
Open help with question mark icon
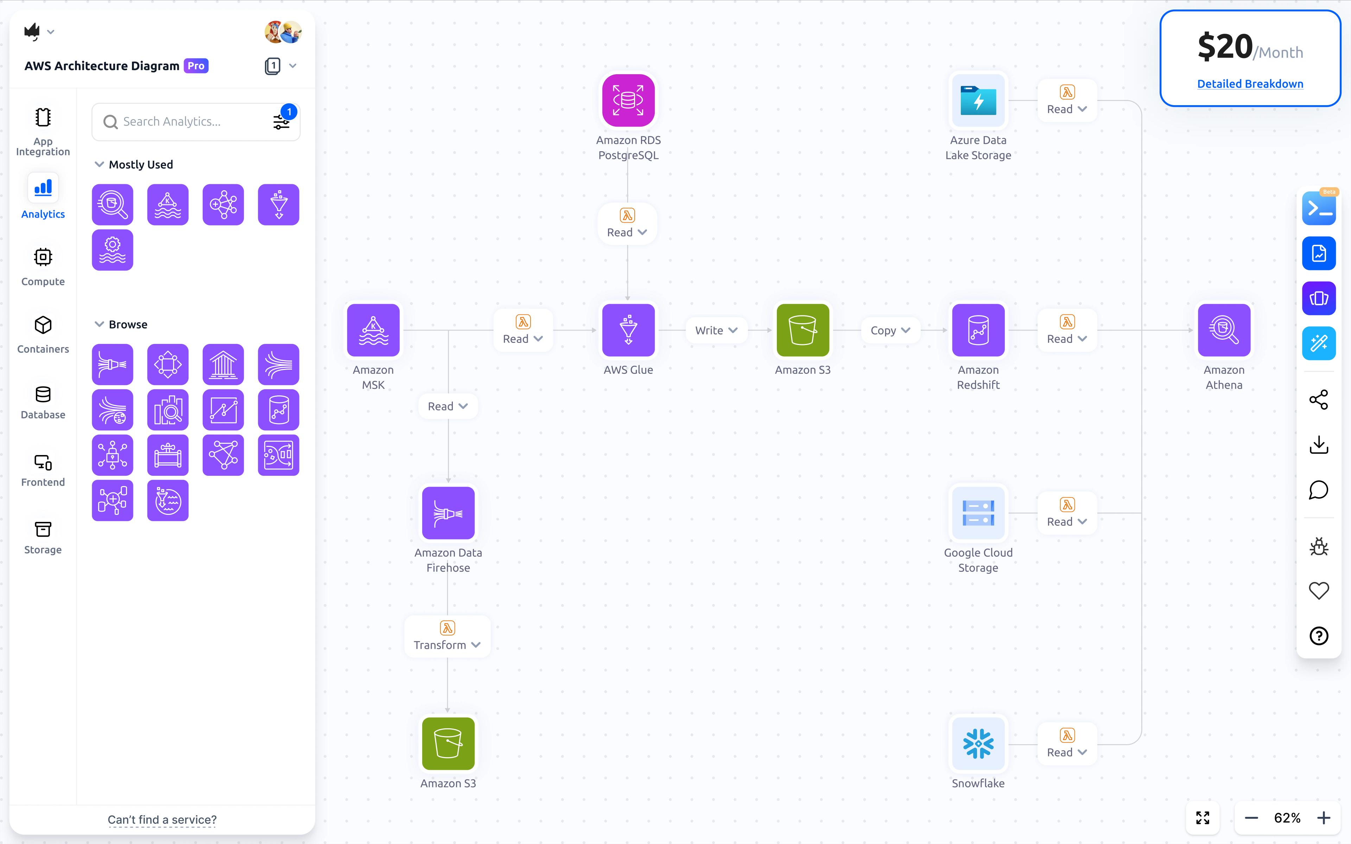tap(1318, 636)
